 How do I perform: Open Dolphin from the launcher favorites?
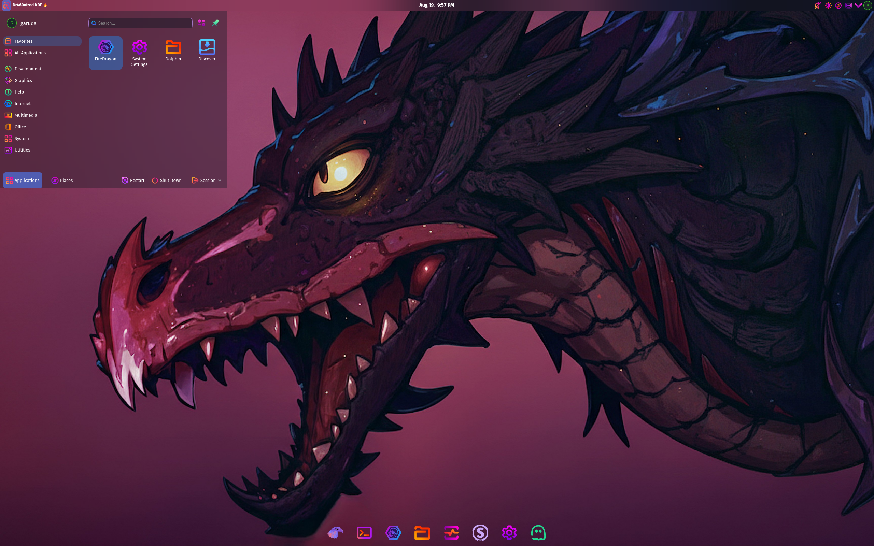[x=173, y=53]
